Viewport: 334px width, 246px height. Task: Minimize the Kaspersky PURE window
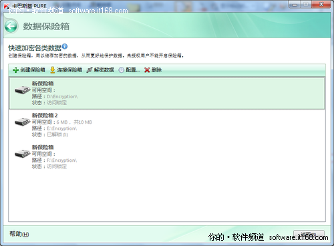coord(295,5)
